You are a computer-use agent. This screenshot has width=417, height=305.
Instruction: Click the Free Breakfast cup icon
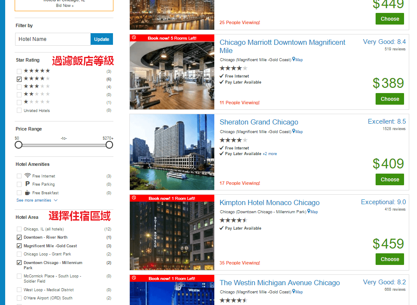27,193
